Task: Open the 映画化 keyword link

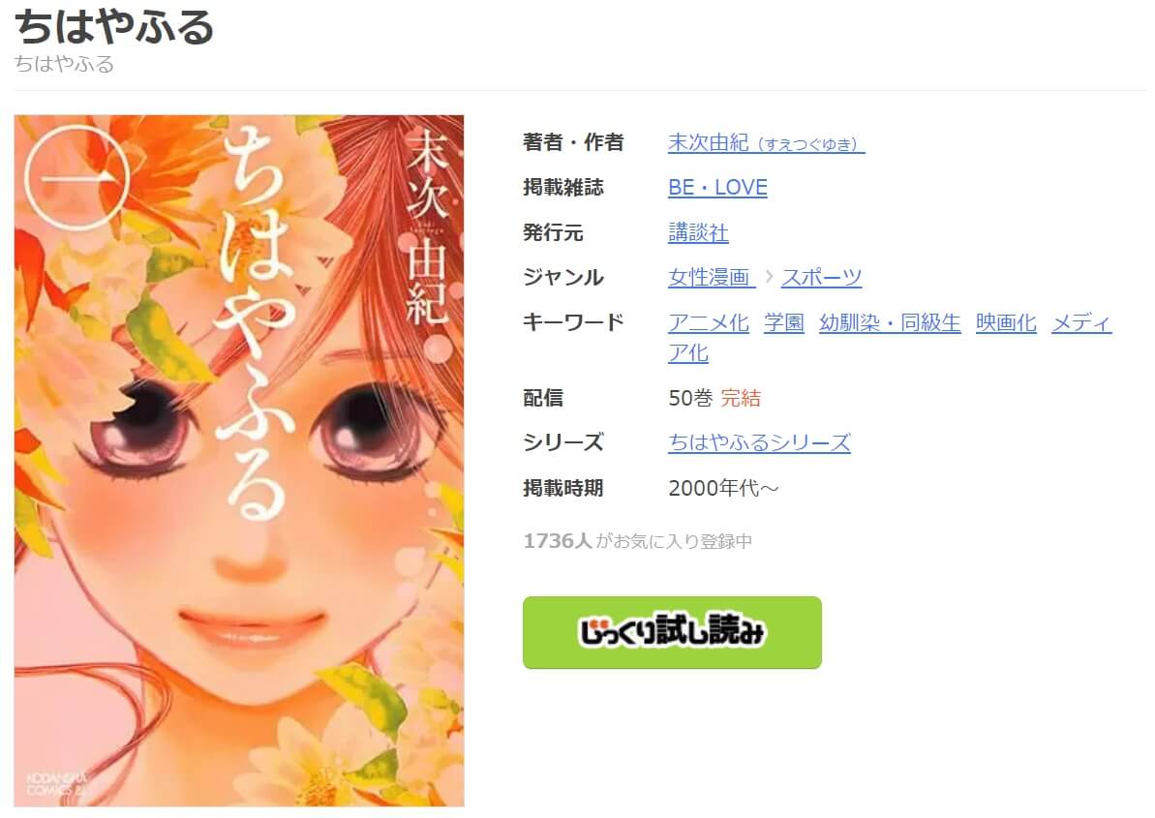Action: (1006, 322)
